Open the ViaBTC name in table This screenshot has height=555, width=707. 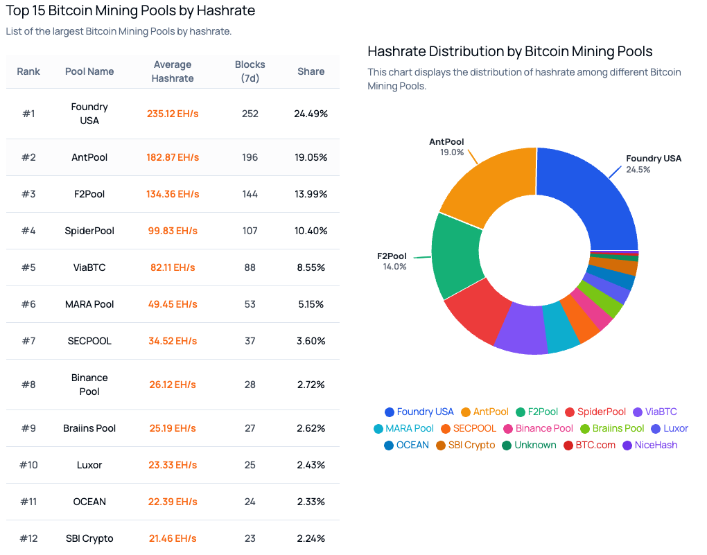pyautogui.click(x=89, y=267)
